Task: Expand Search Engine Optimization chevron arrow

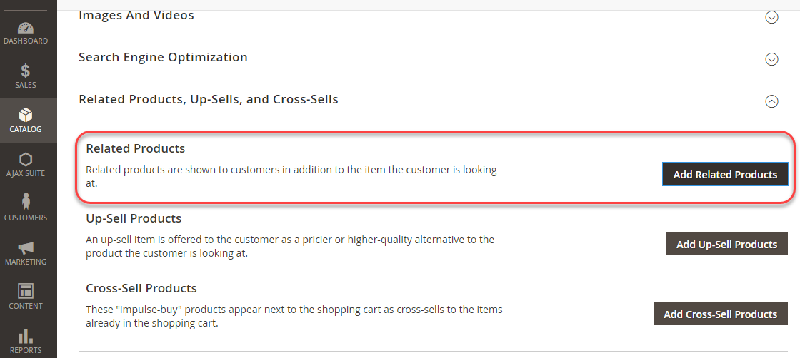Action: (x=771, y=60)
